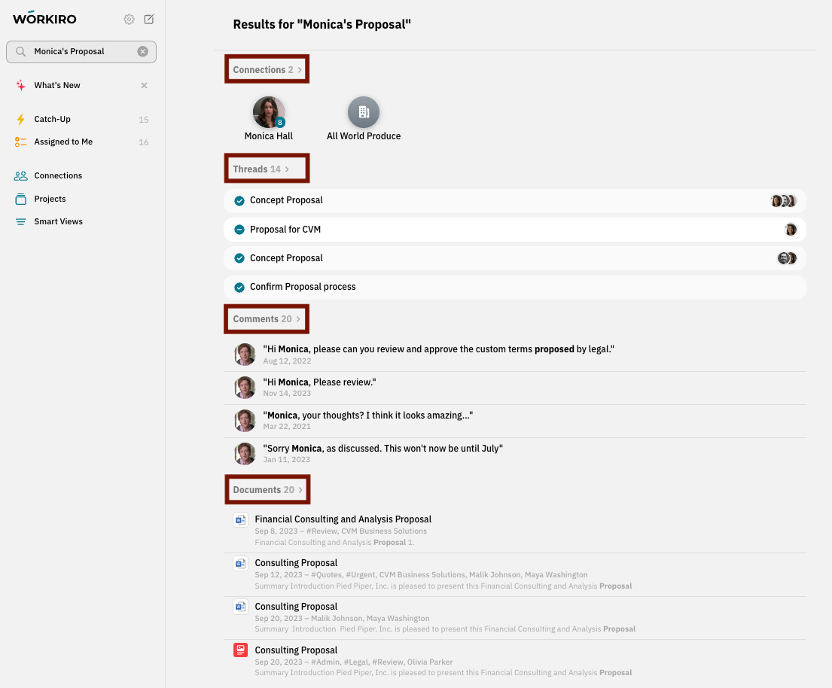This screenshot has width=832, height=688.
Task: Open Smart Views in the sidebar
Action: 58,222
